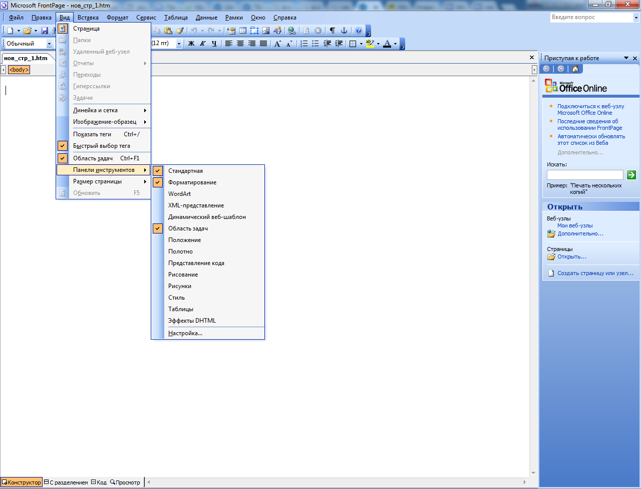
Task: Click the green Search go arrow
Action: (x=631, y=175)
